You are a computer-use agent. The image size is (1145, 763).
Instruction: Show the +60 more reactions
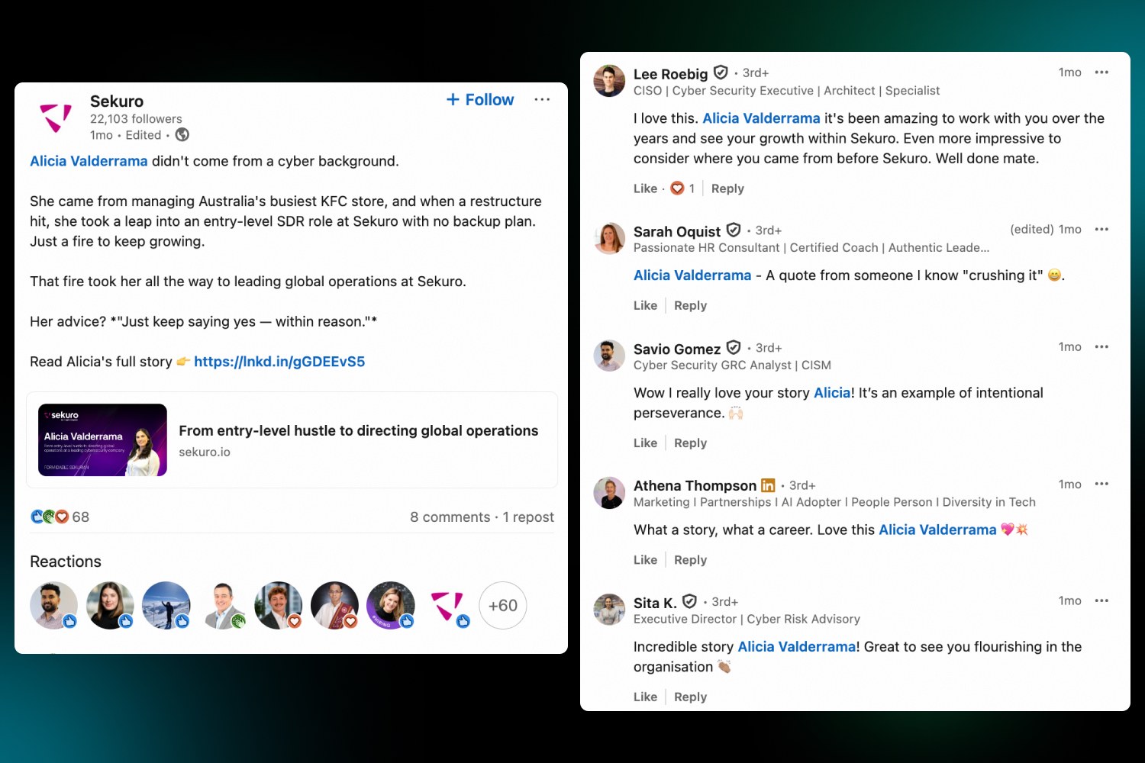pyautogui.click(x=503, y=606)
